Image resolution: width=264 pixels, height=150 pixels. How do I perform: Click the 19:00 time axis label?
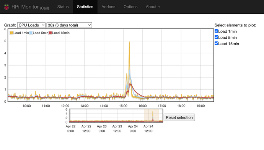200,106
